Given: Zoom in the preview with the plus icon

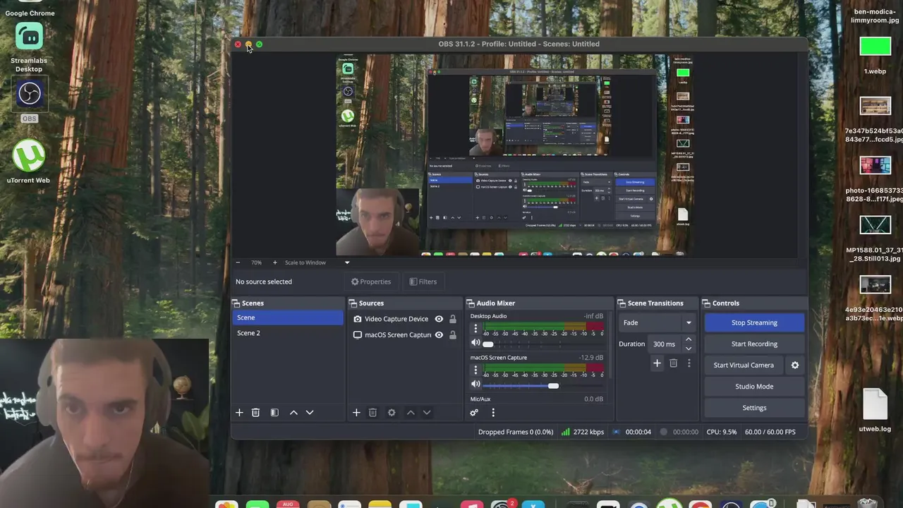Looking at the screenshot, I should pos(275,262).
